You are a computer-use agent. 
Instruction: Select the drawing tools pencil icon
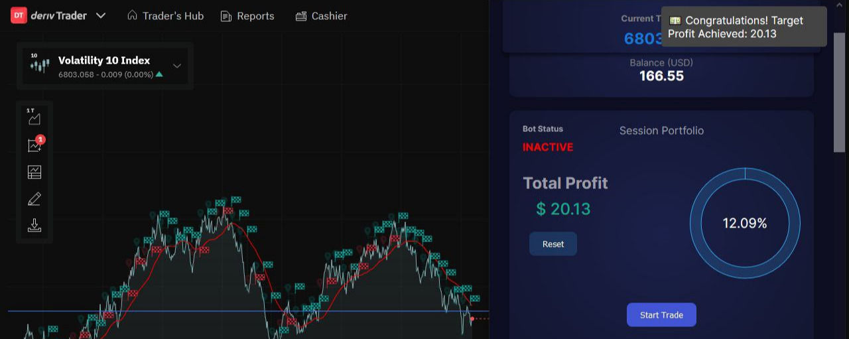[34, 199]
